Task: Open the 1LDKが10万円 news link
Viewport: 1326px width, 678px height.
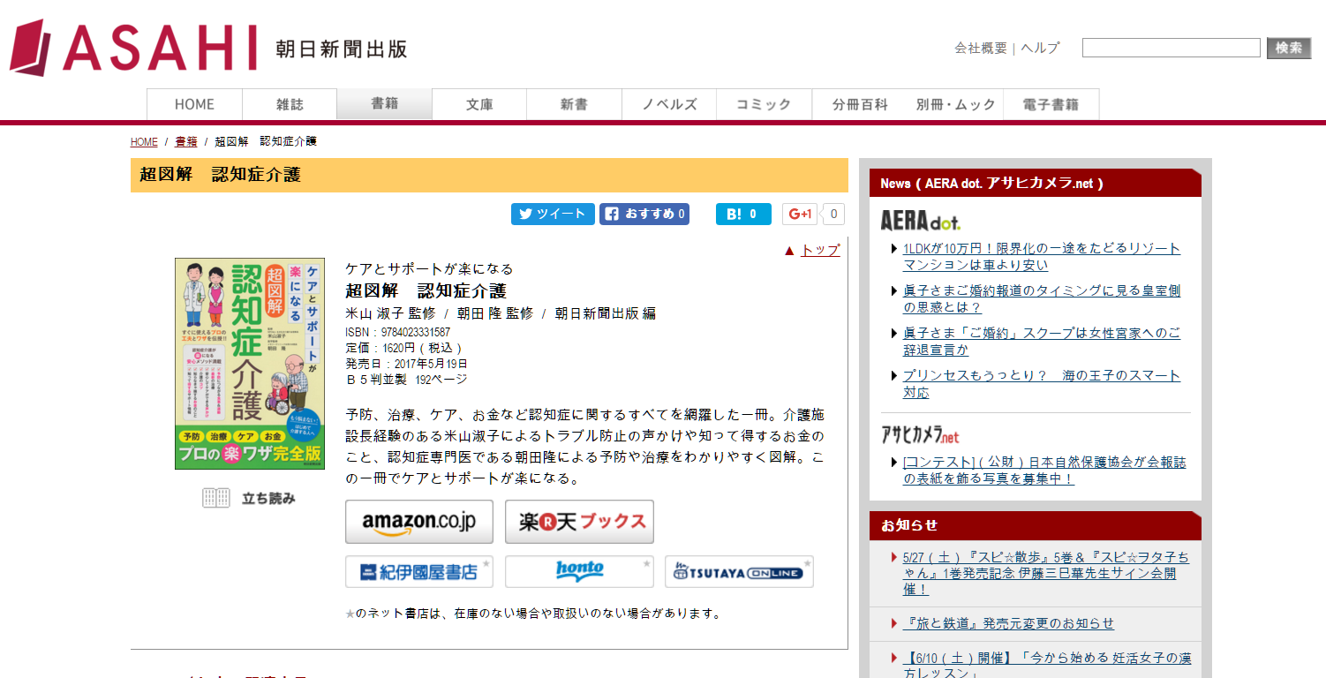Action: click(1042, 257)
